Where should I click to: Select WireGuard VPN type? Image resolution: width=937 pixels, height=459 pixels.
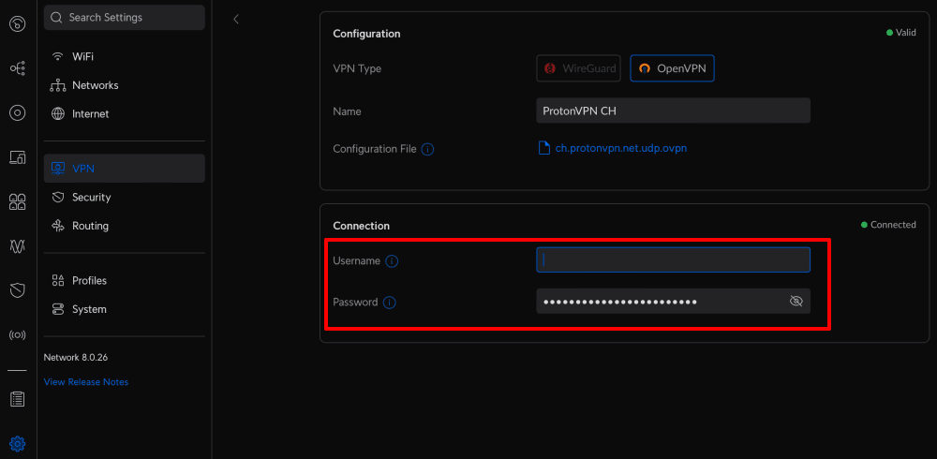(578, 68)
